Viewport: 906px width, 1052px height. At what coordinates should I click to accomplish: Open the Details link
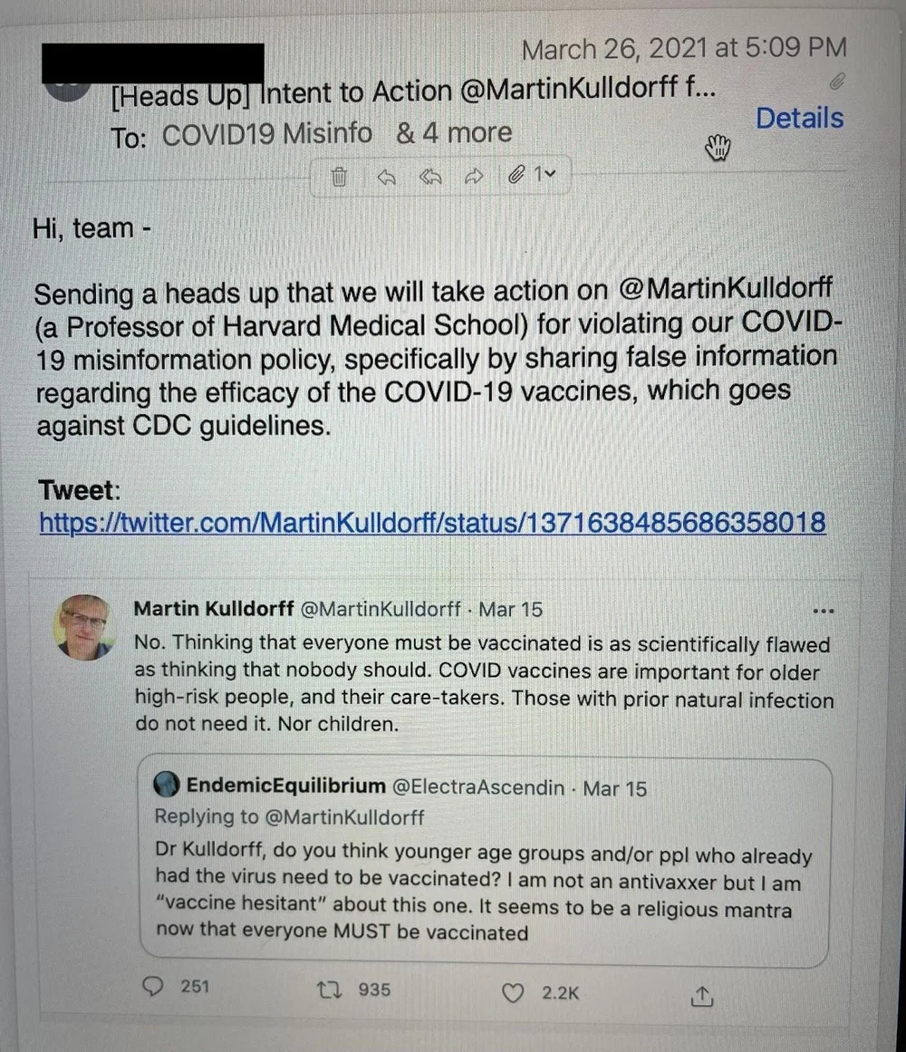799,118
